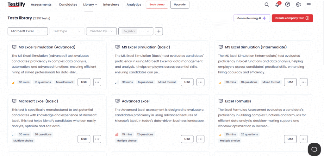The width and height of the screenshot is (324, 156).
Task: Click the Testlify logo
Action: click(x=16, y=4)
